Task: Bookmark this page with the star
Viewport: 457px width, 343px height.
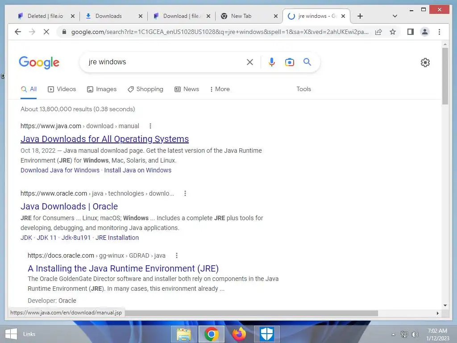Action: 393,32
